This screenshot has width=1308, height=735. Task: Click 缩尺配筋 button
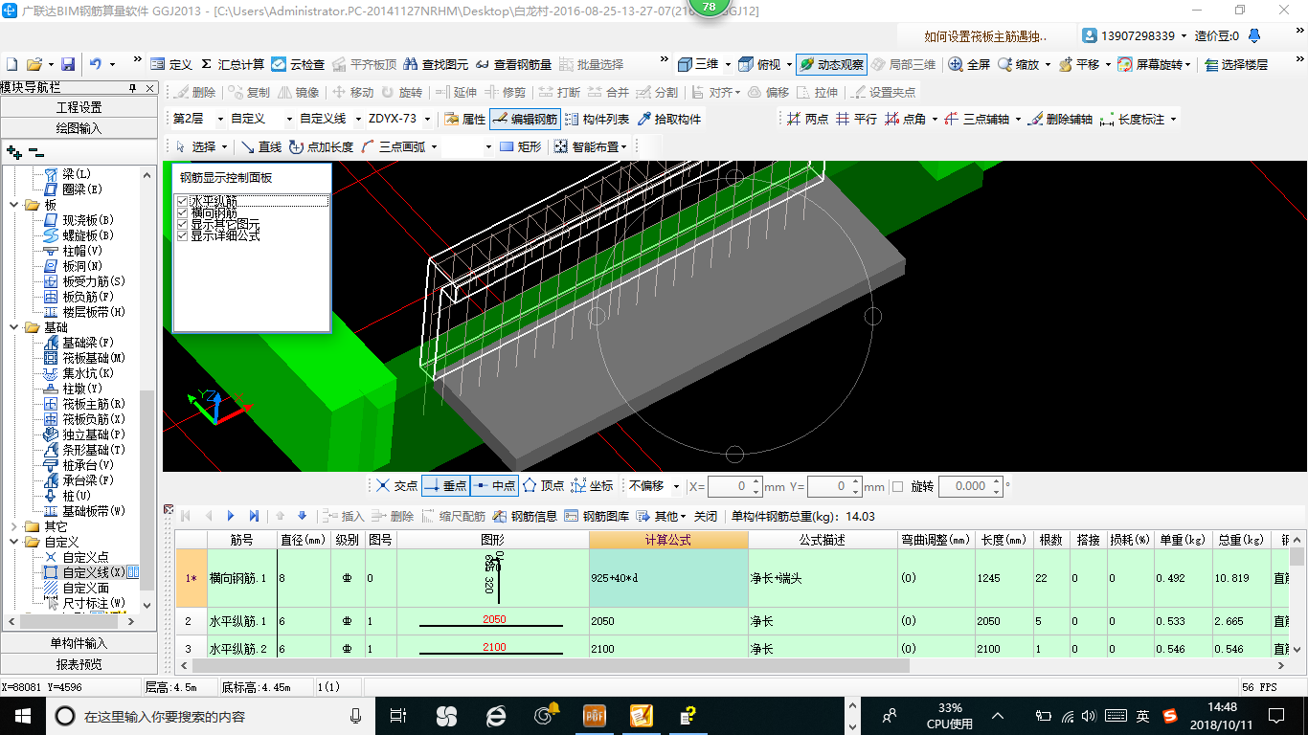click(x=453, y=516)
